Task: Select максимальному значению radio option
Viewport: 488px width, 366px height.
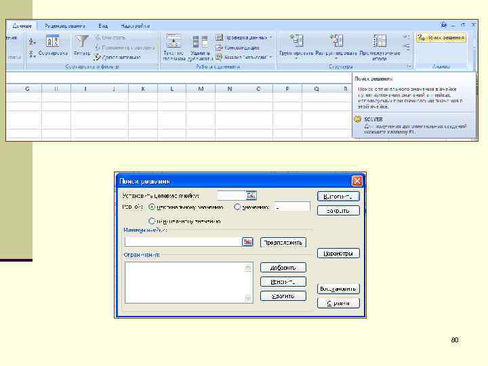Action: tap(152, 207)
